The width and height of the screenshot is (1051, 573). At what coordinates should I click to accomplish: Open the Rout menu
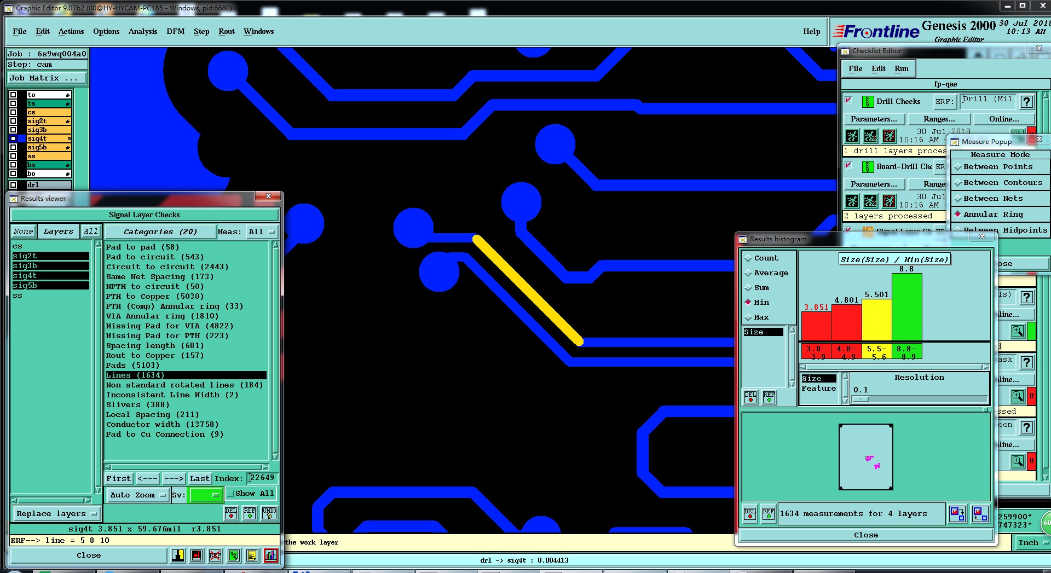tap(227, 32)
